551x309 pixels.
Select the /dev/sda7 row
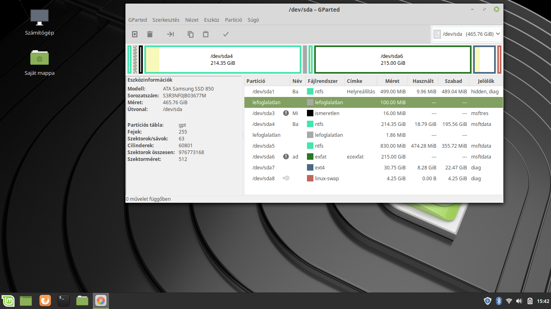coord(374,167)
